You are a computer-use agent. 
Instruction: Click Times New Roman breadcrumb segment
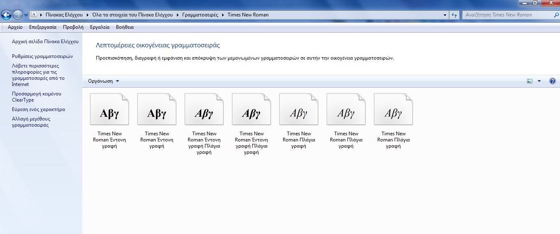click(248, 15)
